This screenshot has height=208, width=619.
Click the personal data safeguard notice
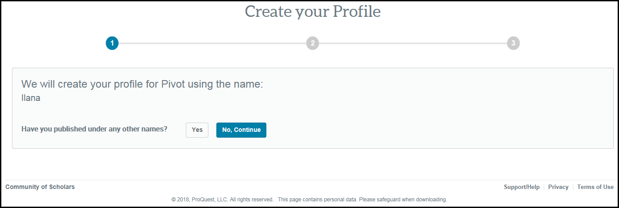pyautogui.click(x=362, y=200)
